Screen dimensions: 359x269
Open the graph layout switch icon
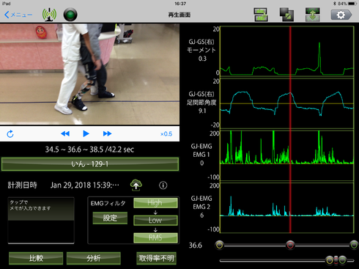261,15
